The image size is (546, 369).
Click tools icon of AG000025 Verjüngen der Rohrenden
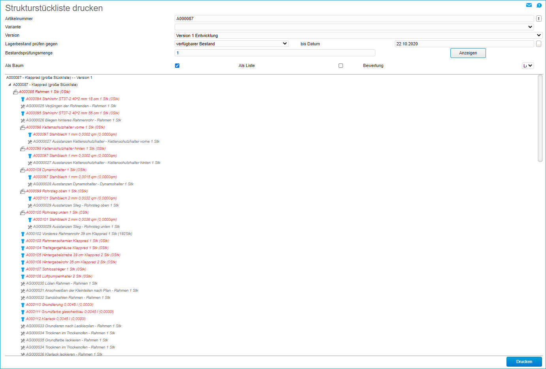(x=23, y=106)
